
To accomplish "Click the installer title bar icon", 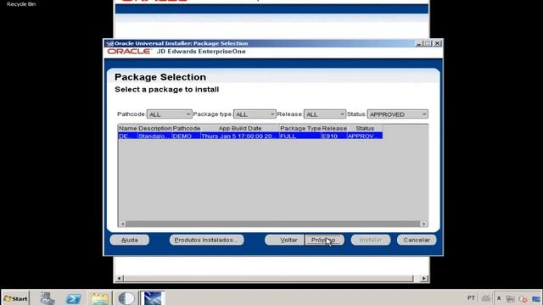I will click(109, 43).
